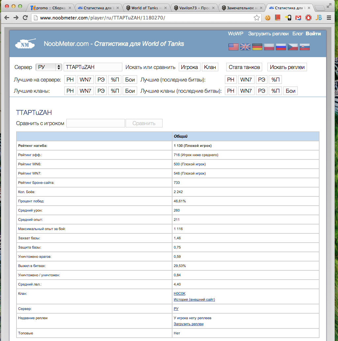The image size is (338, 341).
Task: Pick the Czech flag language
Action: tap(293, 47)
